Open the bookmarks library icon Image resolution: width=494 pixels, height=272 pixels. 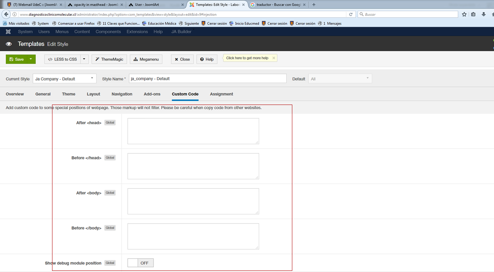[474, 14]
